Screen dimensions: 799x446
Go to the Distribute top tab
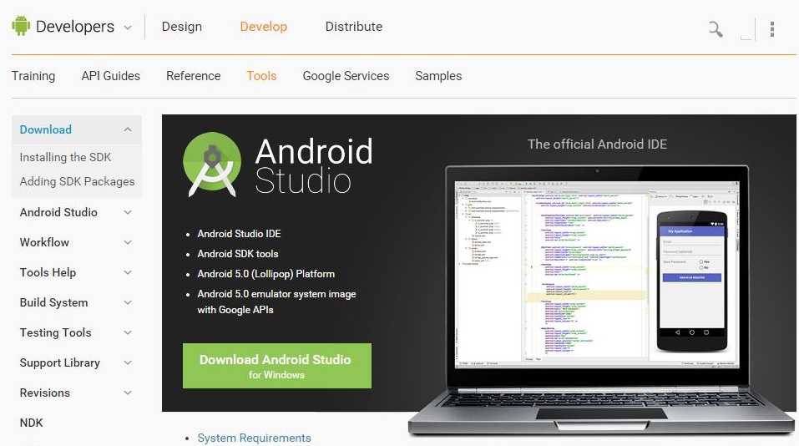coord(354,27)
